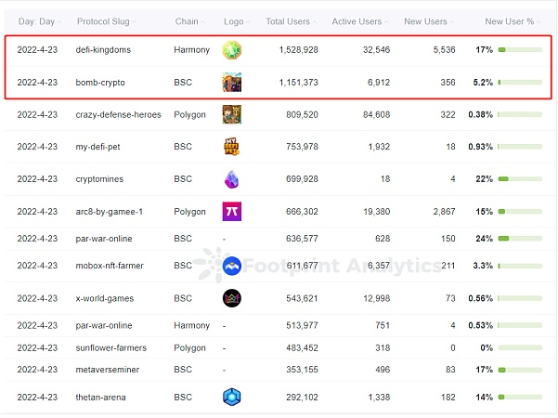
Task: Click the cryptomines 22% progress bar
Action: click(520, 178)
